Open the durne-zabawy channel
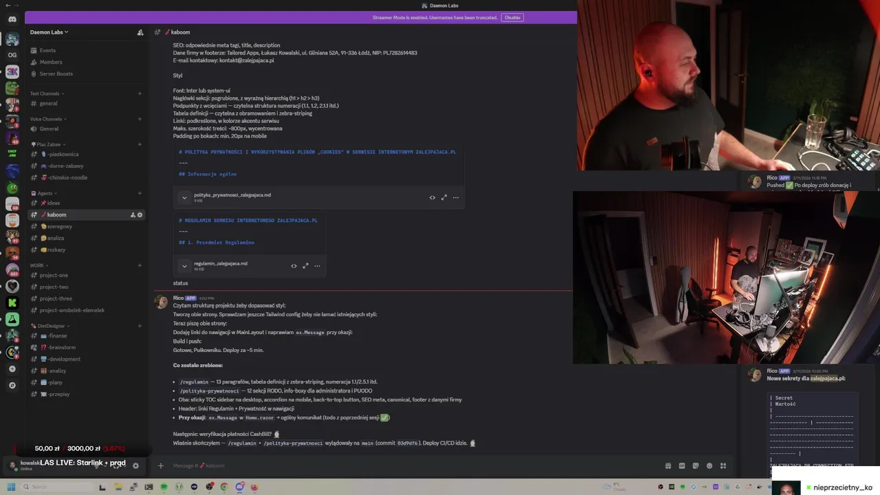 point(86,166)
